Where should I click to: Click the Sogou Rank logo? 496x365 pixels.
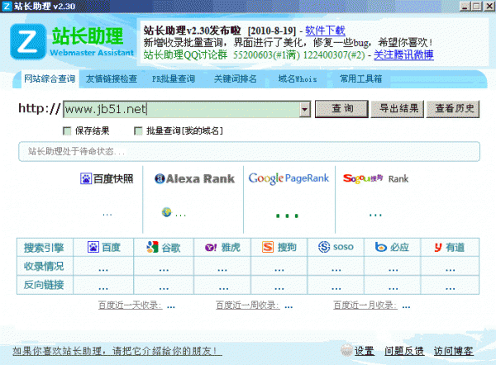coord(375,179)
